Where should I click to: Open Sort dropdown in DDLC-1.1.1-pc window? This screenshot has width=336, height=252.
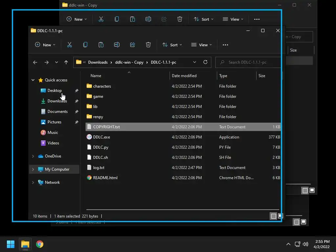[172, 45]
